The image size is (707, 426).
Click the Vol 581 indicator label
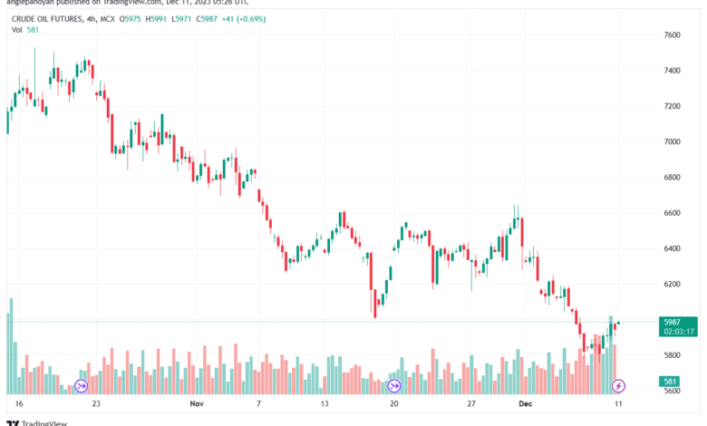coord(25,30)
